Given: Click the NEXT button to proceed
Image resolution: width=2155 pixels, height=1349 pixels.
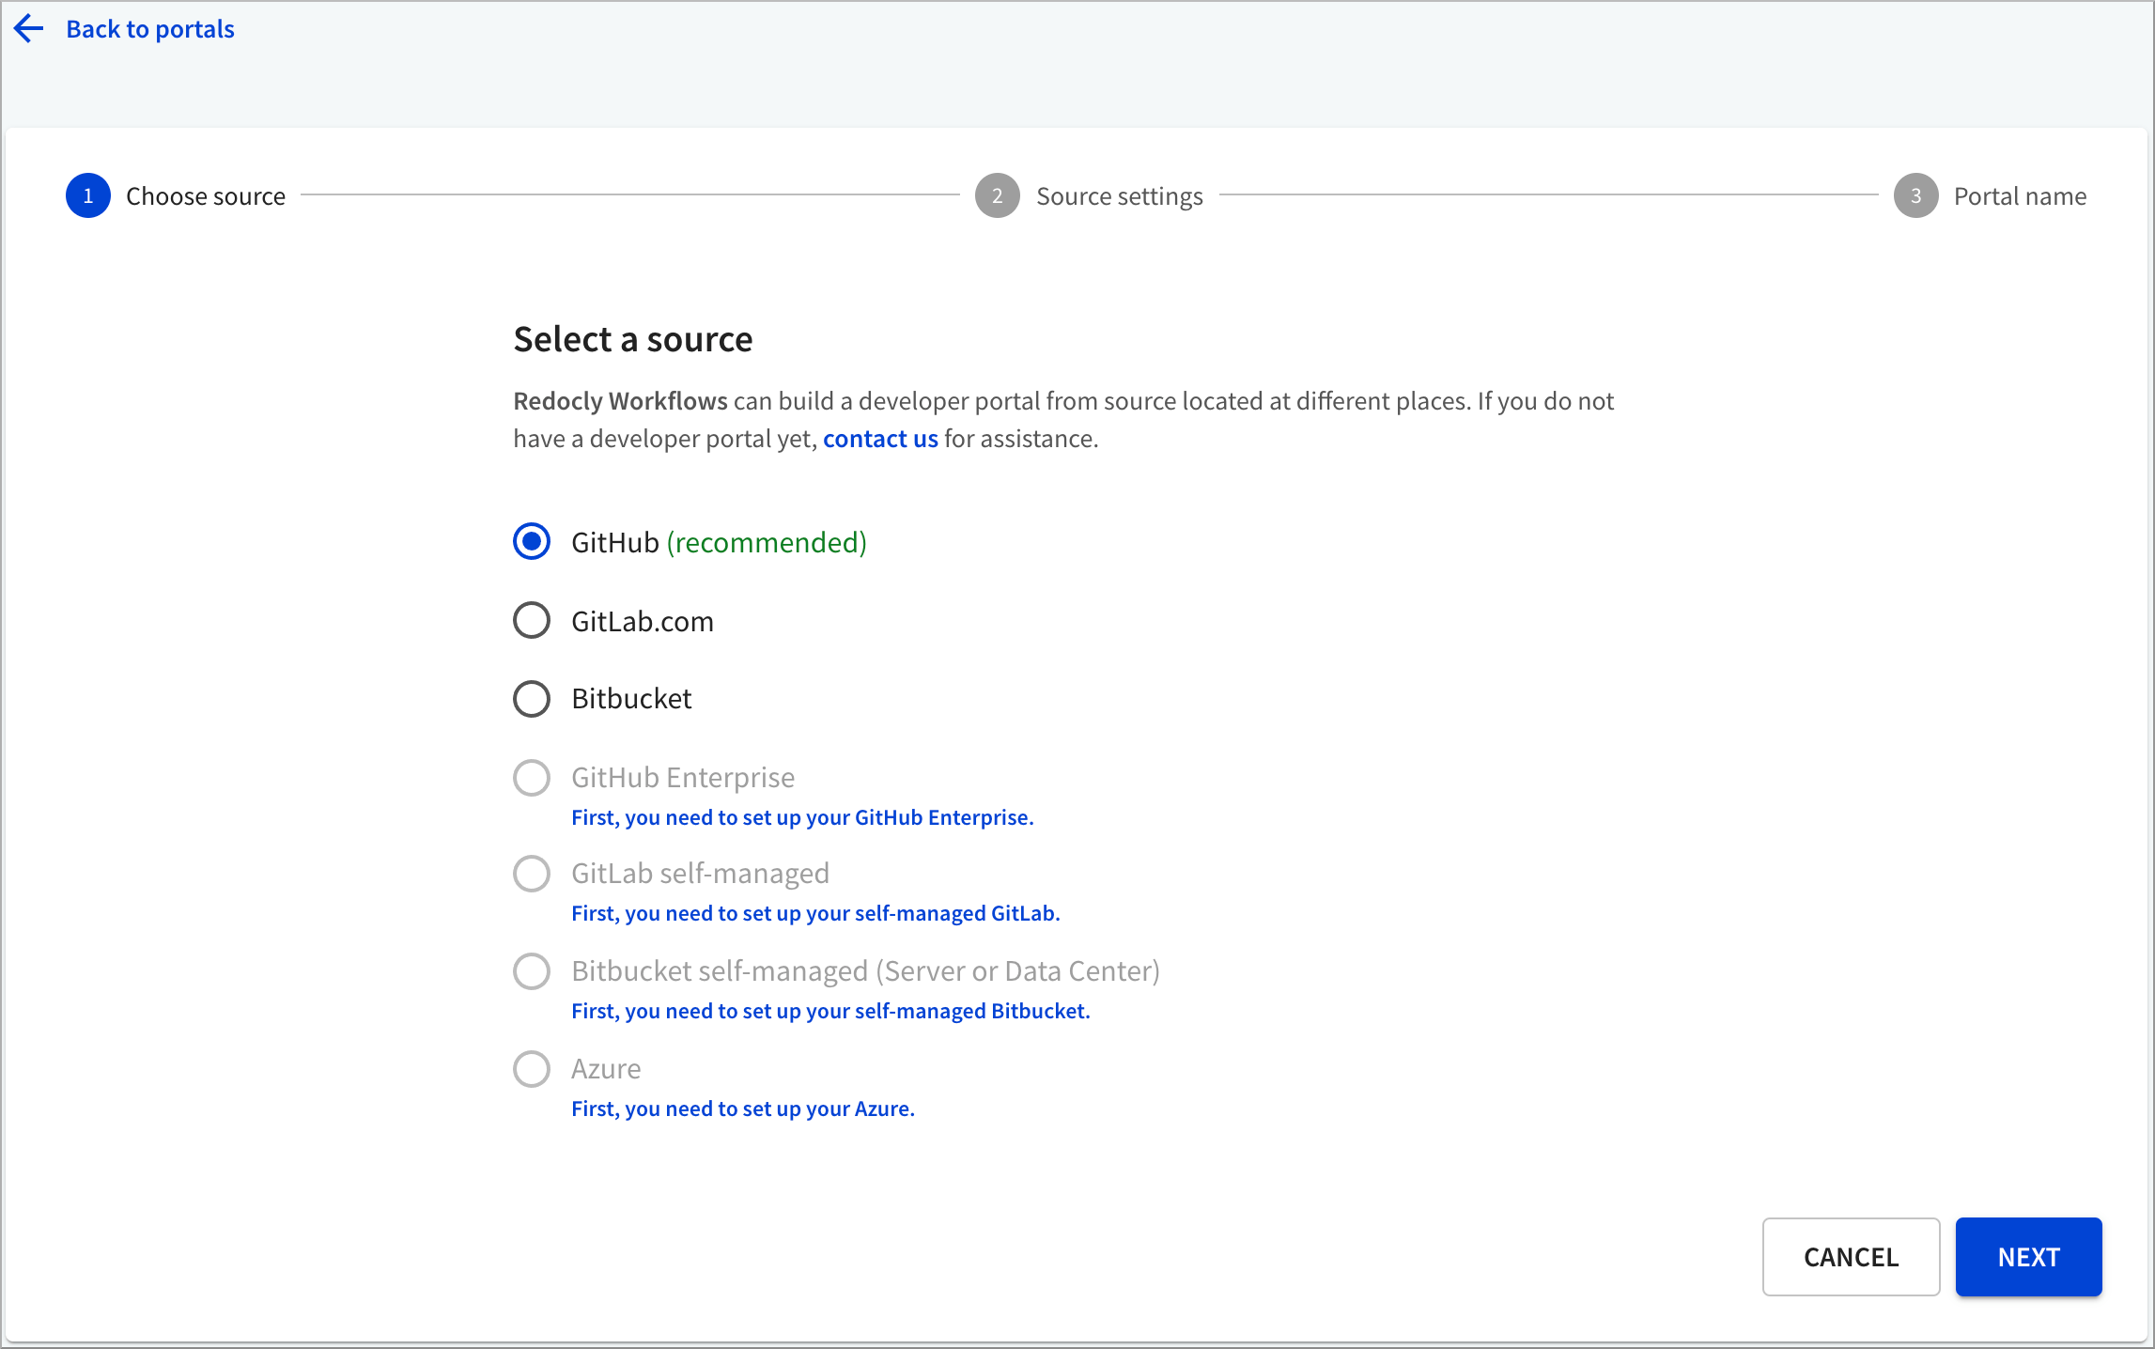Looking at the screenshot, I should pos(2029,1256).
